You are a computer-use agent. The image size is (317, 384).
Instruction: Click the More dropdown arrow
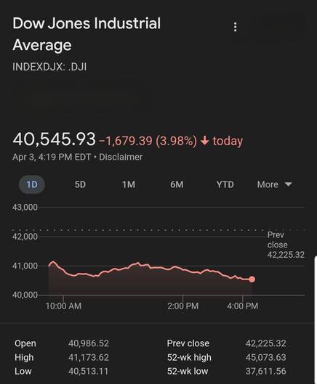pos(289,184)
